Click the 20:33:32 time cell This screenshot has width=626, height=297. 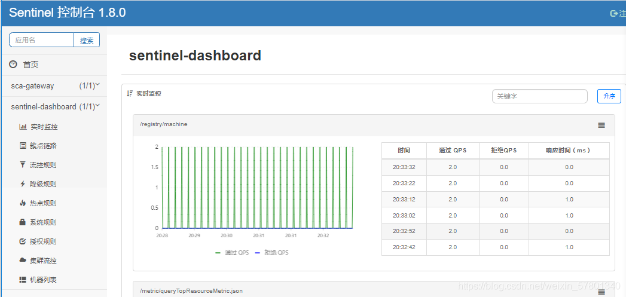click(404, 167)
